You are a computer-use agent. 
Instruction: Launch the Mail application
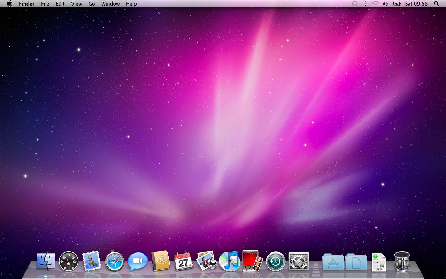point(92,262)
